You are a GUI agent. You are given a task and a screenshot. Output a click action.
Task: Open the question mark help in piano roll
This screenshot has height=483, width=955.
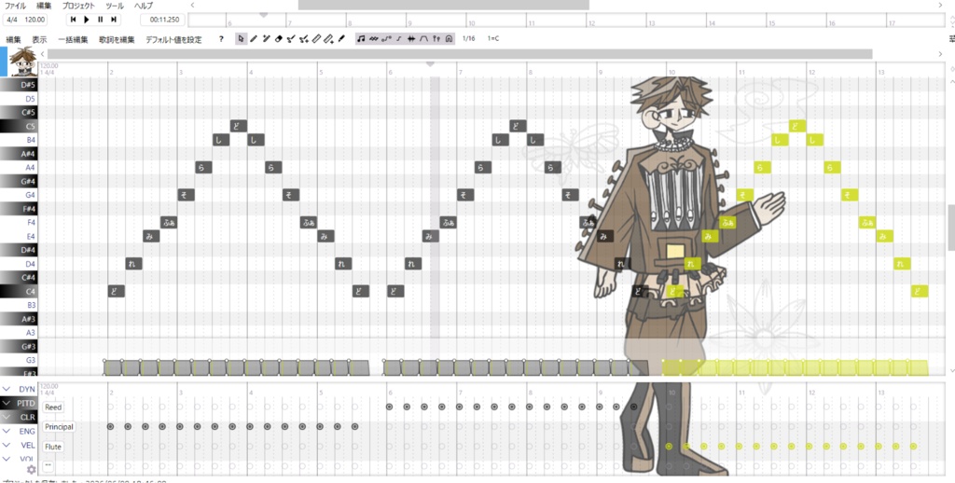pos(222,39)
